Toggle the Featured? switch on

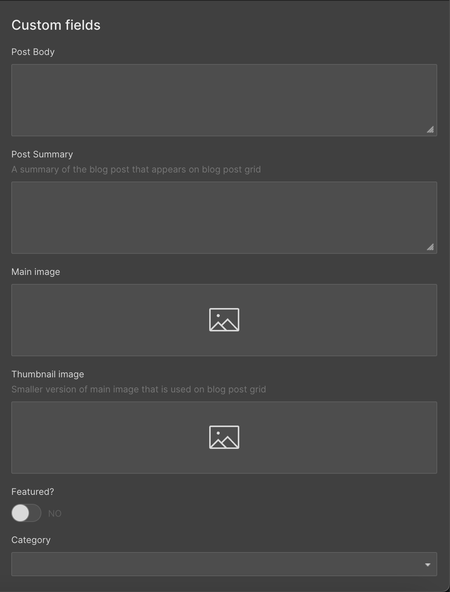click(26, 513)
